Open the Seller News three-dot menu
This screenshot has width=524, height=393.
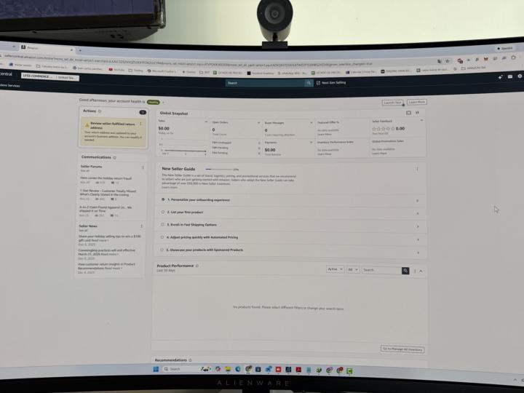tap(142, 226)
